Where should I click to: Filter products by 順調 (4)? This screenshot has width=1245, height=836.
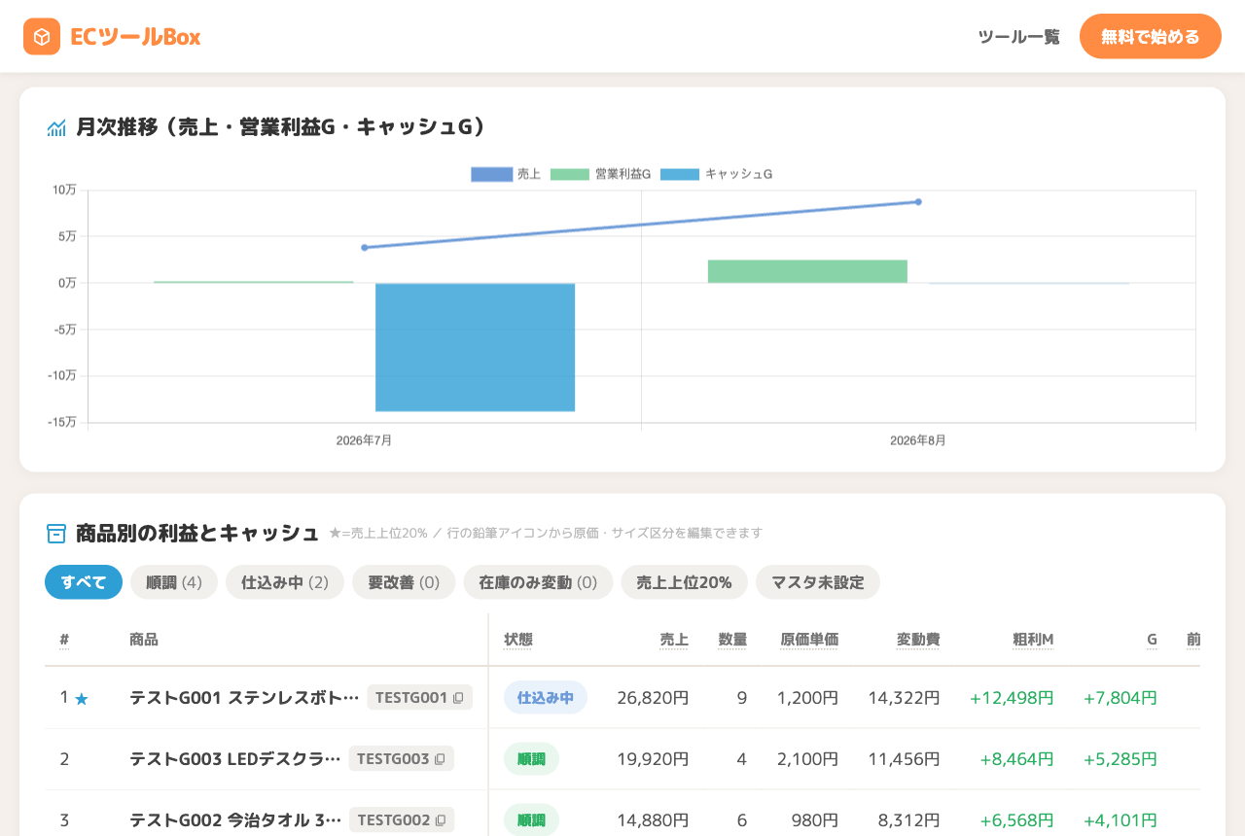(x=174, y=582)
